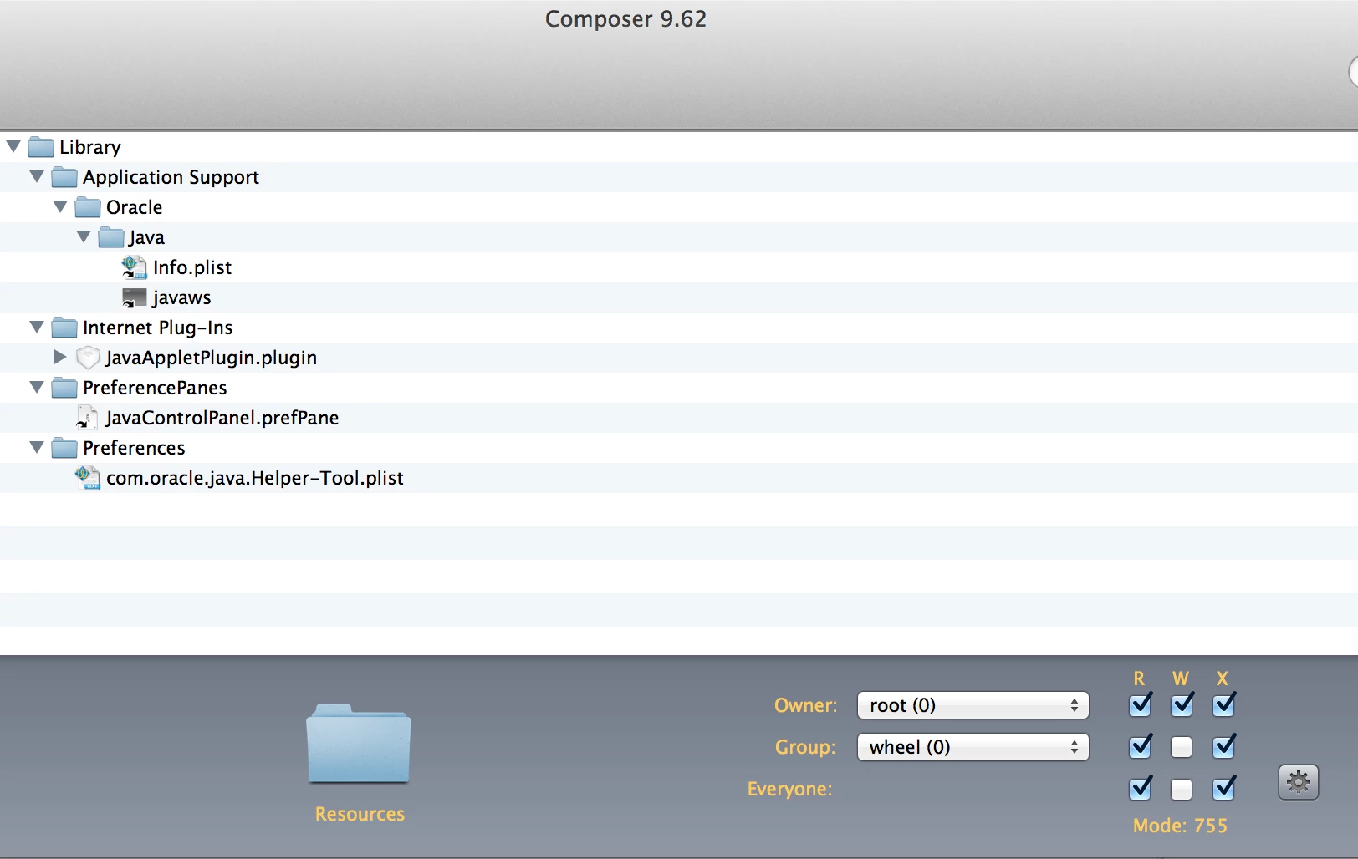Select the com.oracle.java.Helper-Tool.plist file name
Viewport: 1358px width, 859px height.
click(x=255, y=479)
